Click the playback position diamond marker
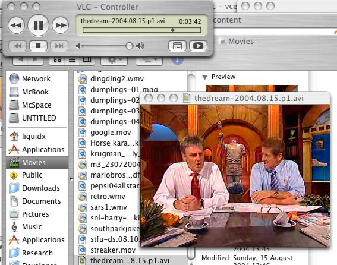The image size is (337, 265). 172,30
